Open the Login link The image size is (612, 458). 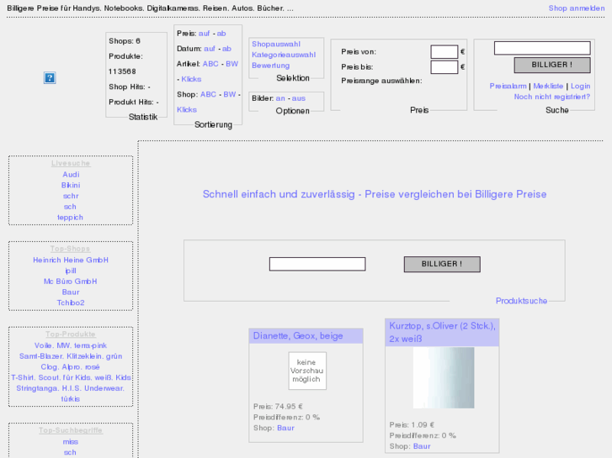(580, 87)
